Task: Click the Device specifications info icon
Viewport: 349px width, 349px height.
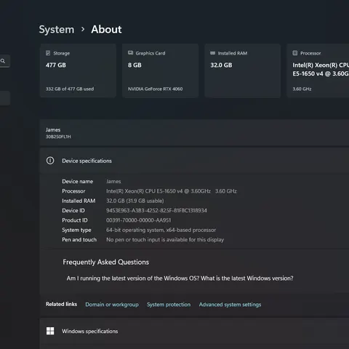Action: [50, 161]
